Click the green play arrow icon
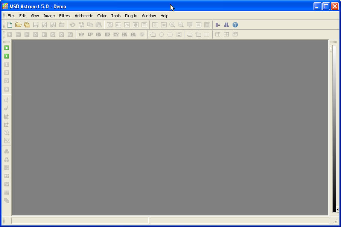This screenshot has width=341, height=227. click(6, 56)
